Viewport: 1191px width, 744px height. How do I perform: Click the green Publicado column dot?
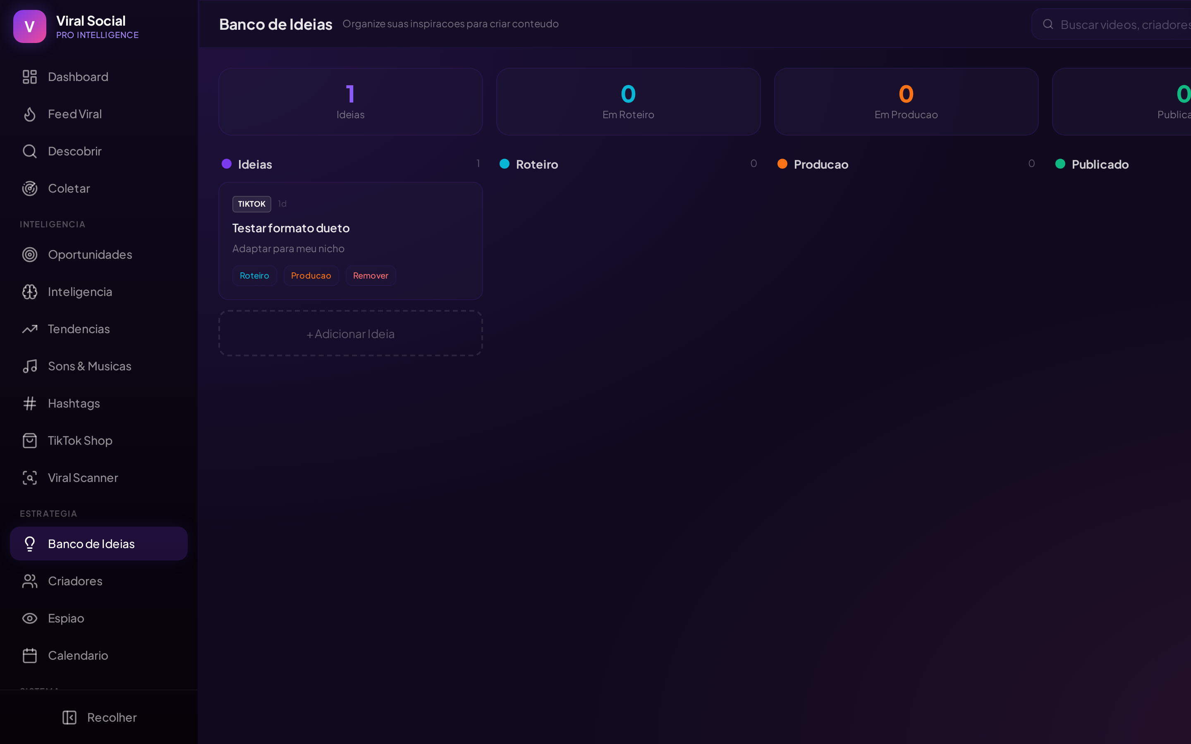pos(1061,164)
